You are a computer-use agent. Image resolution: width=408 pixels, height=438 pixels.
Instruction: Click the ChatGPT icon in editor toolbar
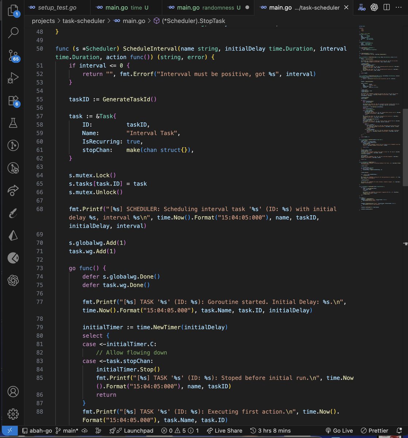(374, 7)
